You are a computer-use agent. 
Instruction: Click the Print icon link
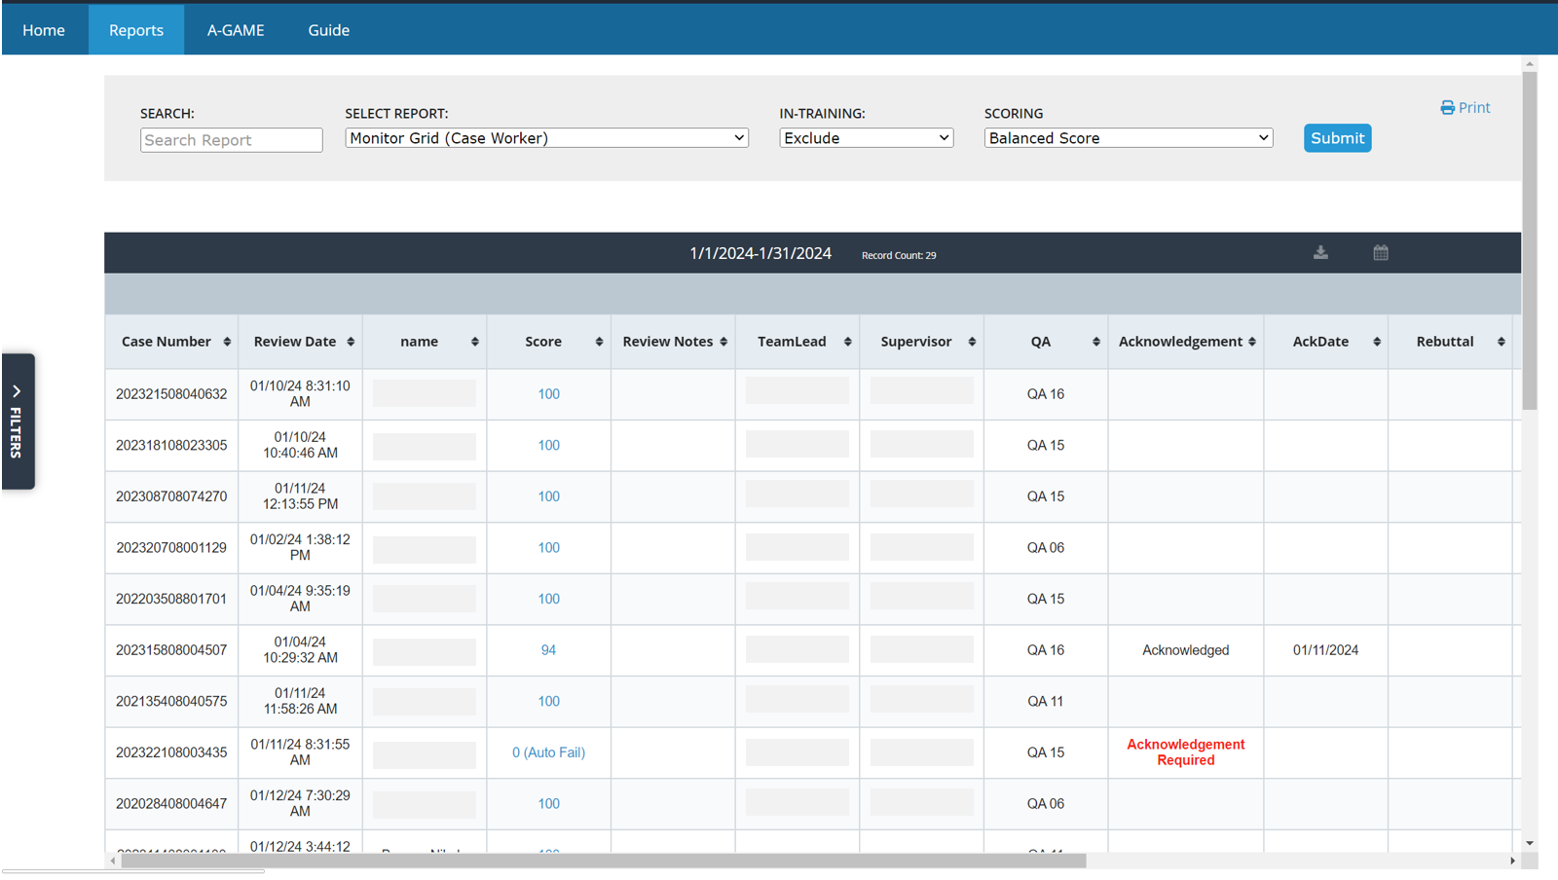click(1465, 108)
